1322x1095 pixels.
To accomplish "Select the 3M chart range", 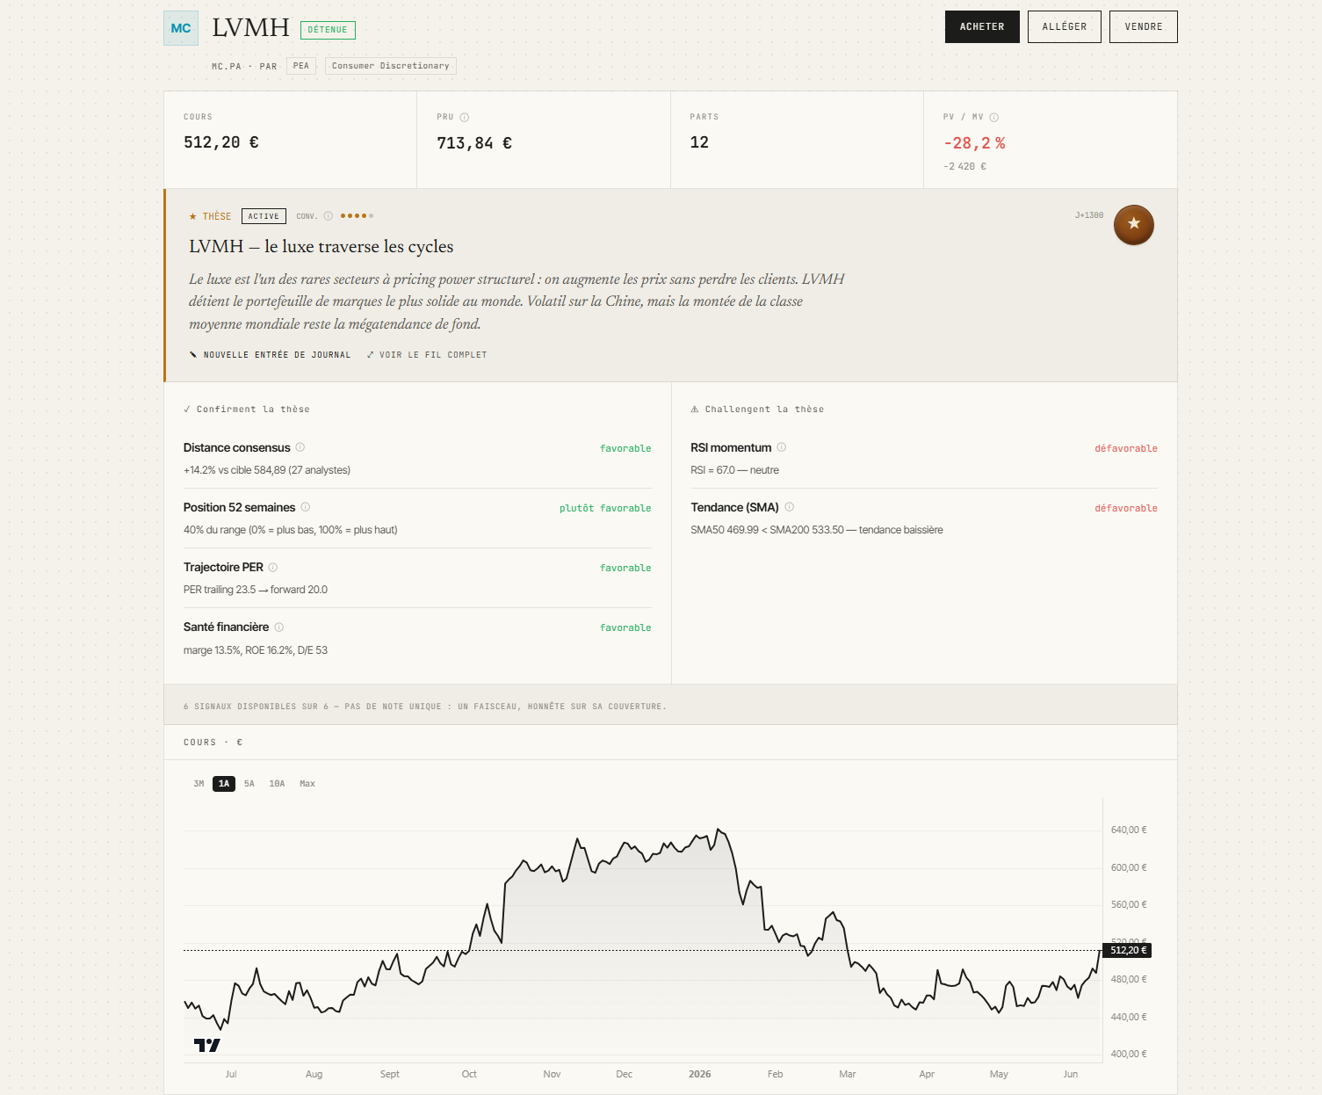I will point(199,783).
